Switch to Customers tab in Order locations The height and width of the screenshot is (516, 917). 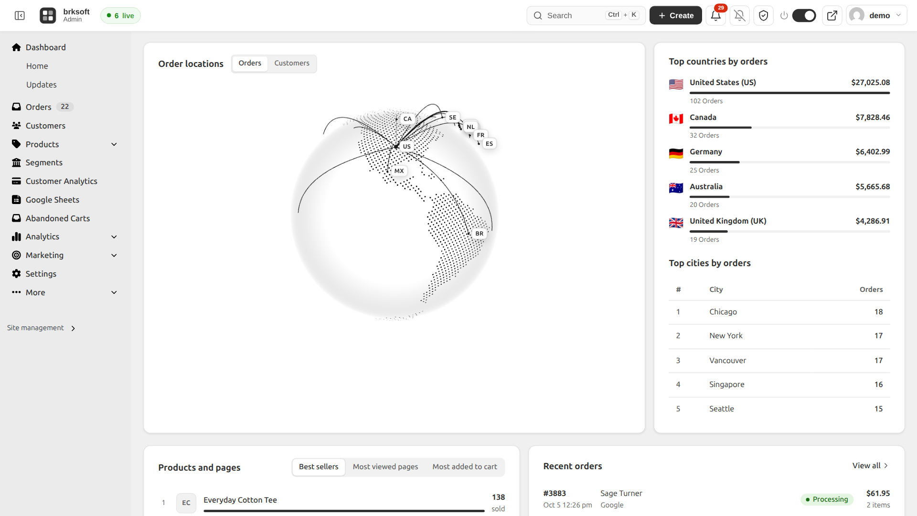292,64
